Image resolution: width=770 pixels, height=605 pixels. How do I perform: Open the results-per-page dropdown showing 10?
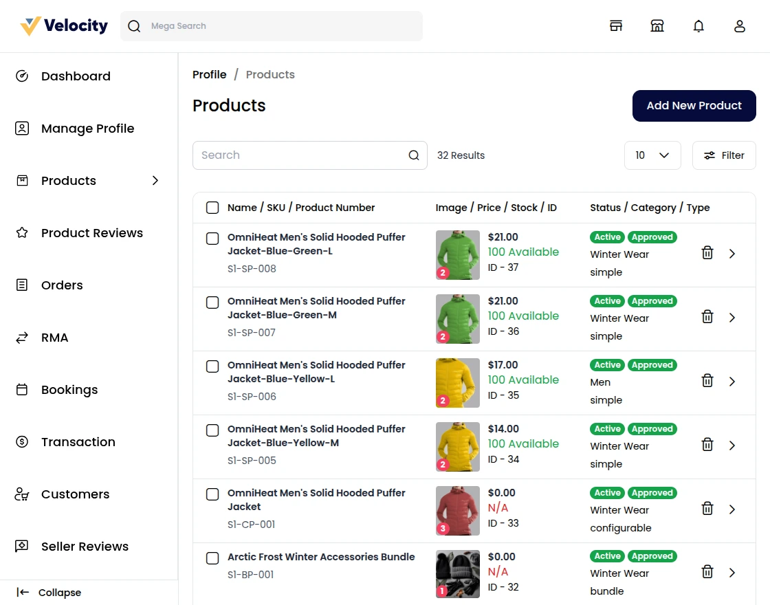click(652, 155)
